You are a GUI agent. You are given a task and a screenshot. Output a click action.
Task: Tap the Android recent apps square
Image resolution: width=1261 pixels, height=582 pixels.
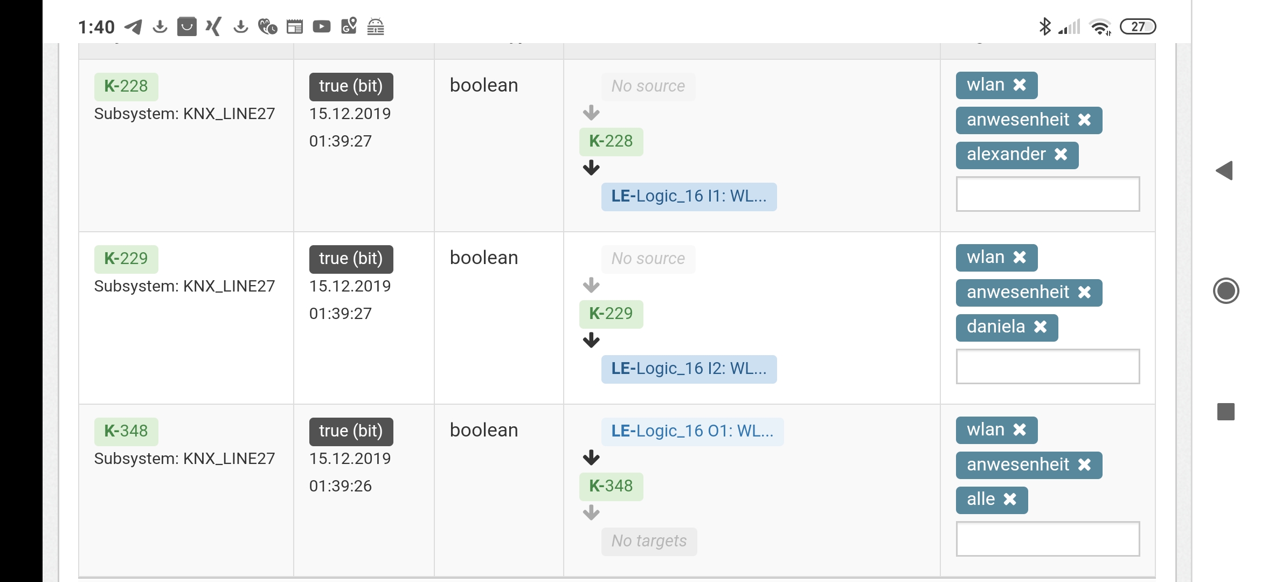click(1226, 412)
